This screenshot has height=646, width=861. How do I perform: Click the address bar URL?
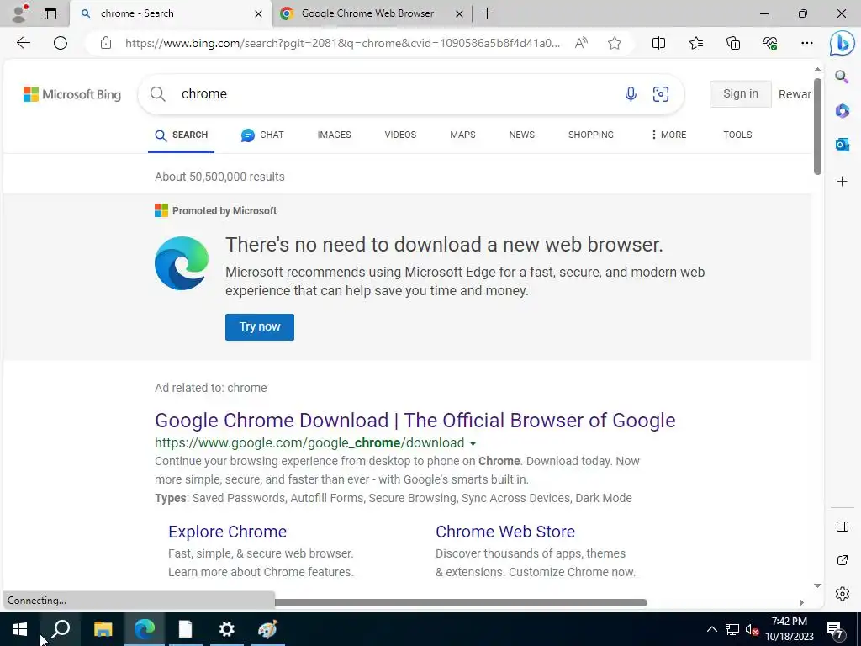343,43
